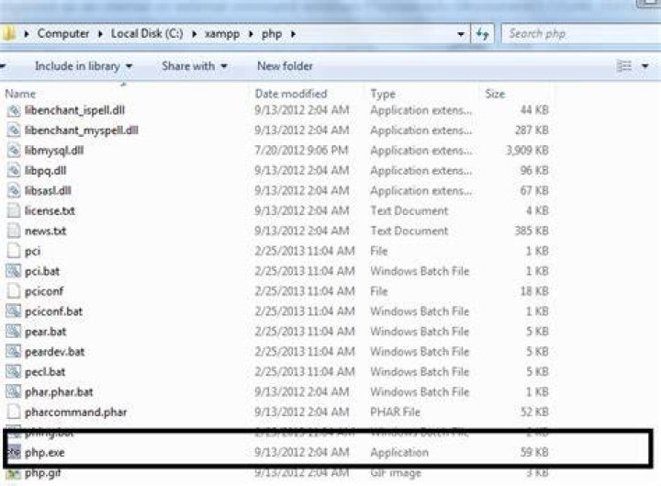661x486 pixels.
Task: Sort files by Date modified header
Action: tap(291, 94)
